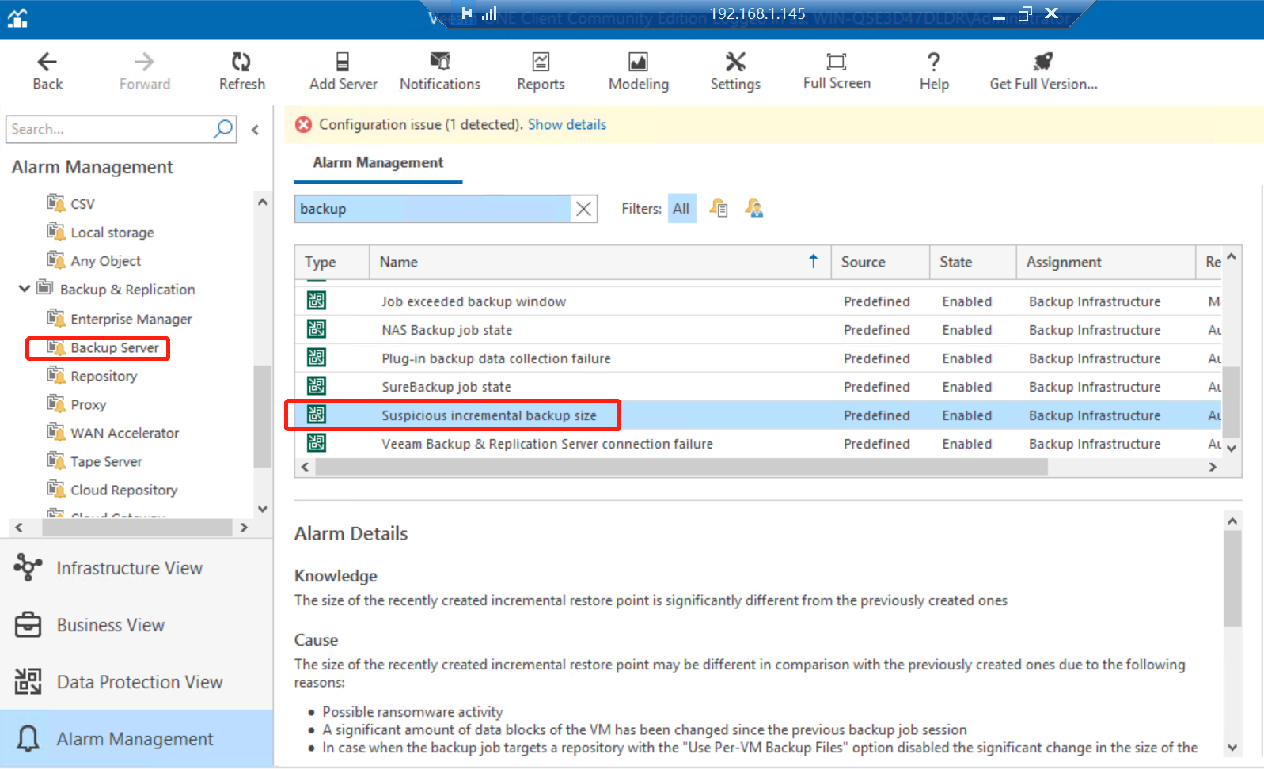The image size is (1264, 769).
Task: Click alarm icon of NAS Backup job state
Action: coord(317,329)
